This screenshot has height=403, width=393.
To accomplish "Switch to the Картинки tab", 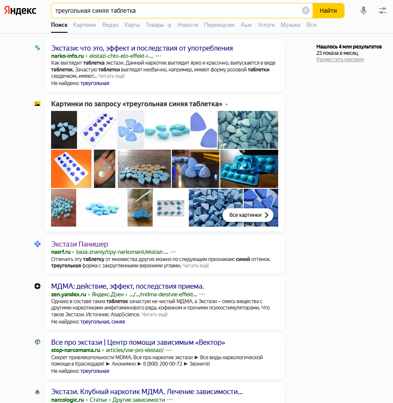I will (84, 25).
